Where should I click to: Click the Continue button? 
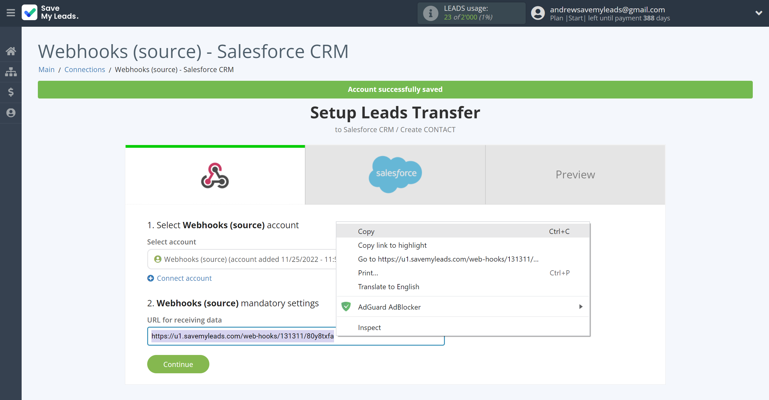[x=178, y=364]
